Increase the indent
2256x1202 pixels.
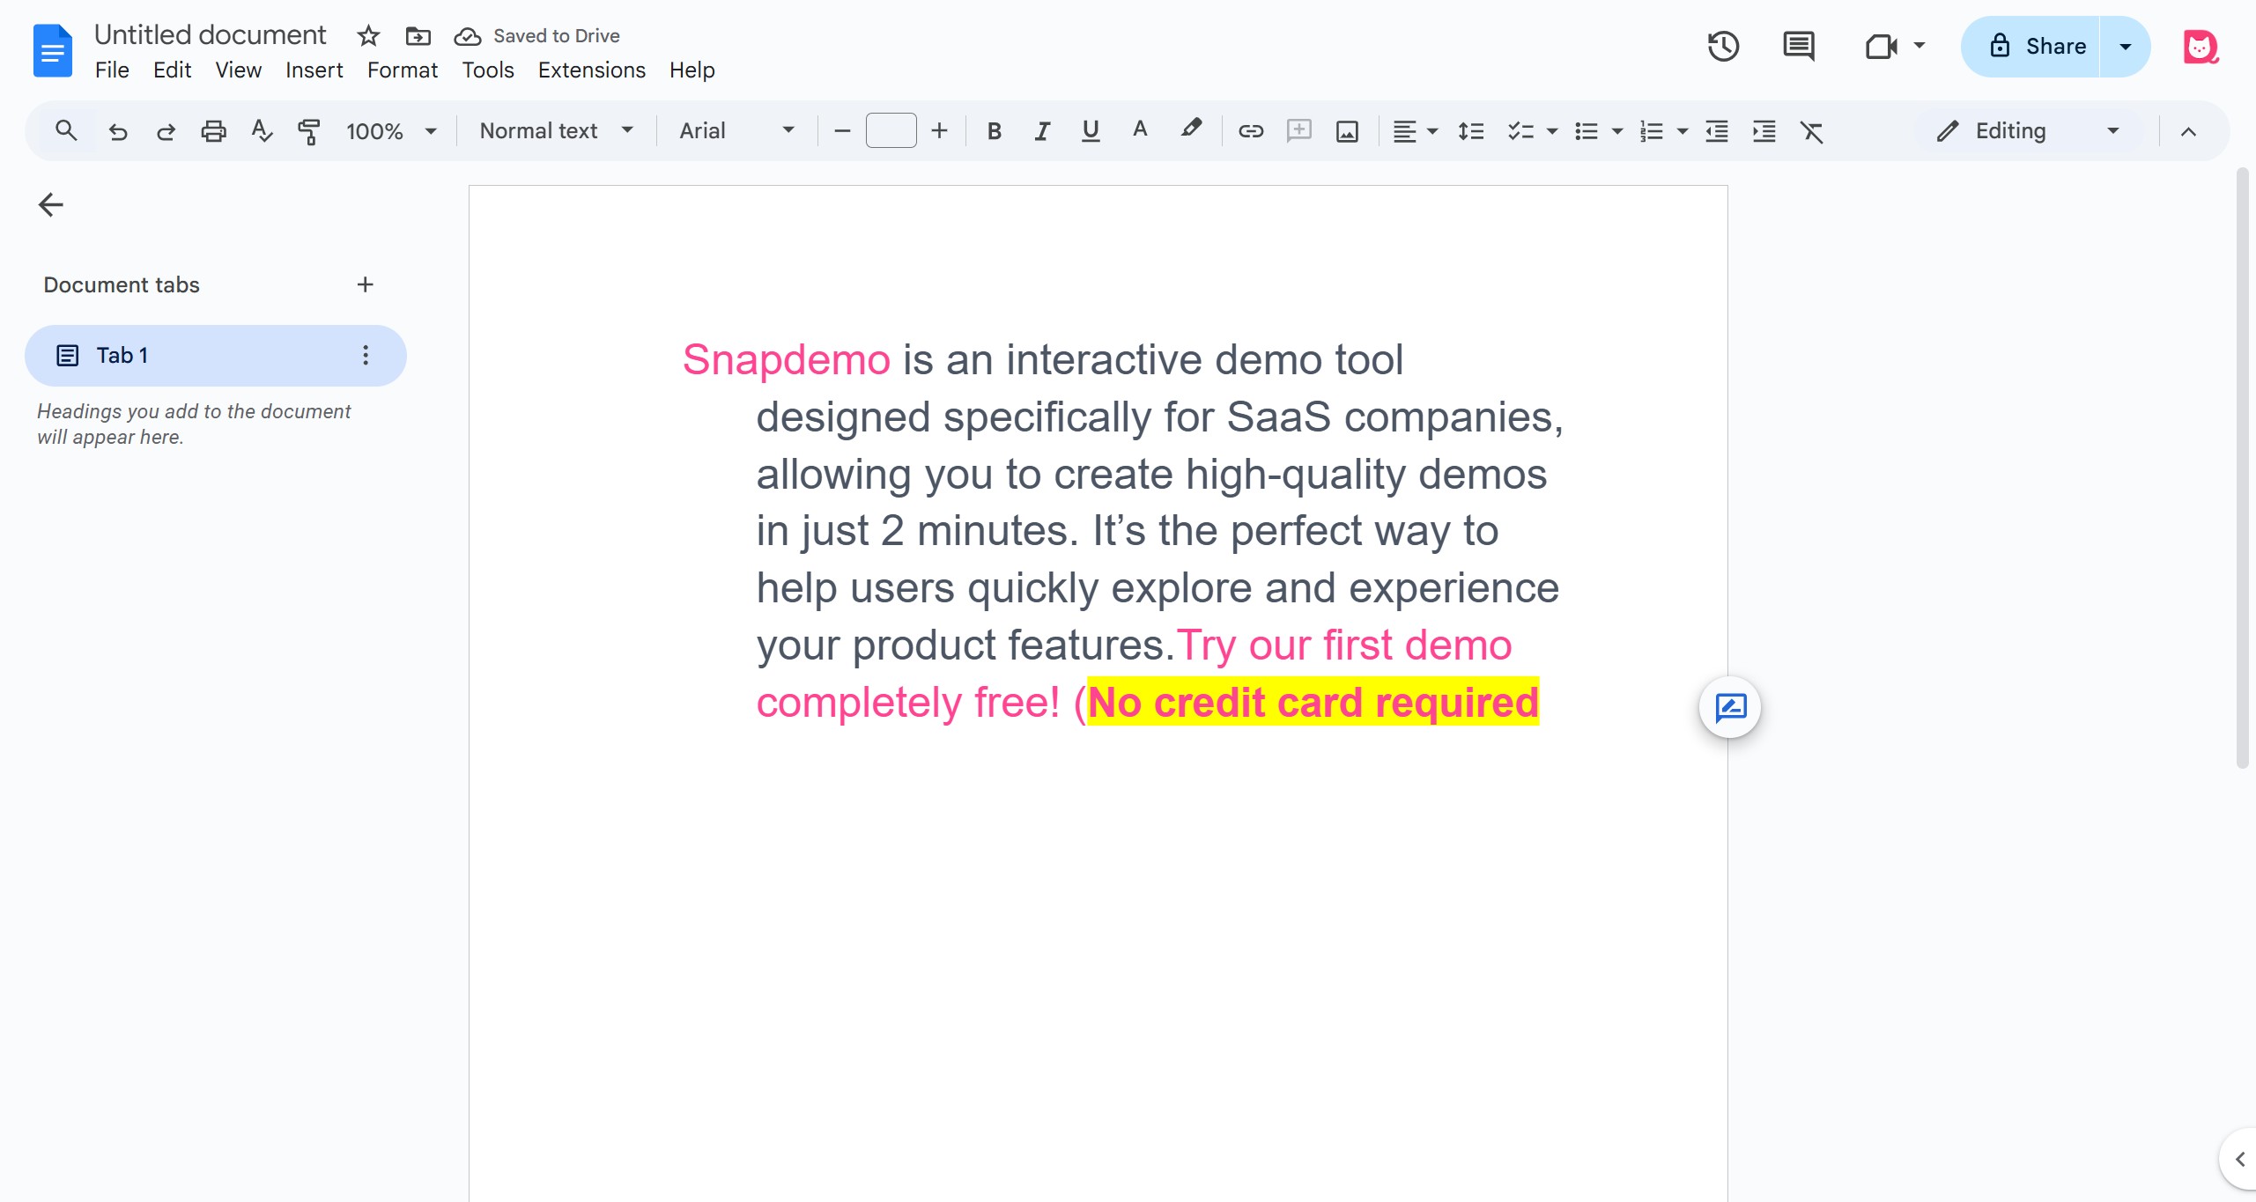coord(1764,131)
